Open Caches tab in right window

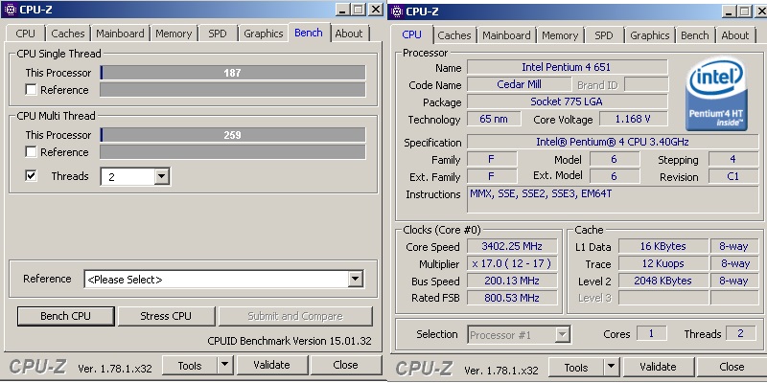(x=454, y=35)
